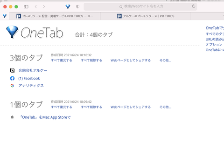Click the magnifier icon in address bar

coord(121,7)
